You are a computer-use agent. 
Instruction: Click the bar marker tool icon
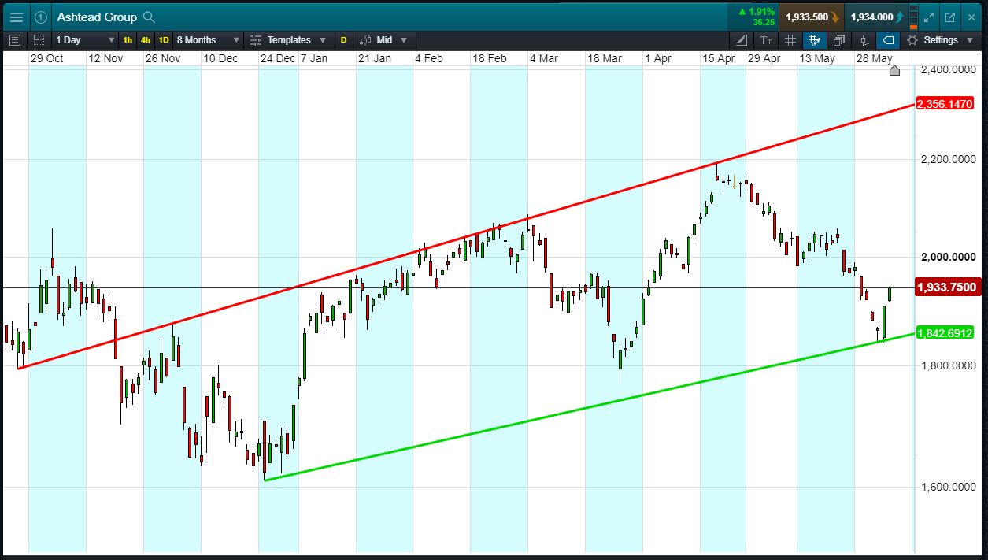point(864,39)
